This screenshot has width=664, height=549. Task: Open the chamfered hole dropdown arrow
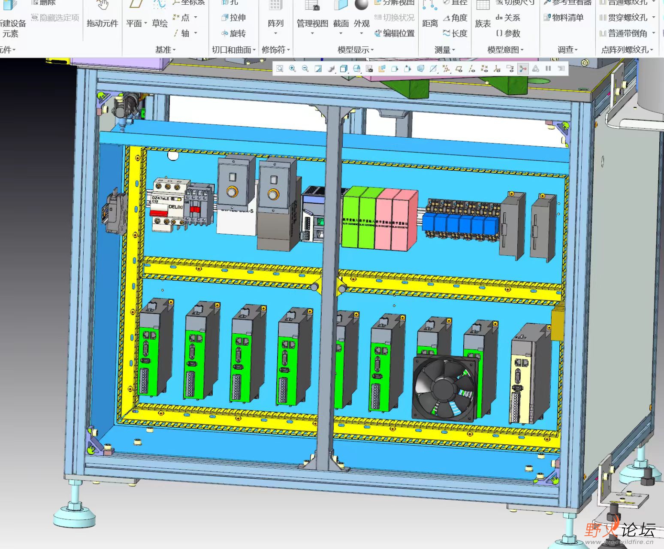(x=654, y=33)
